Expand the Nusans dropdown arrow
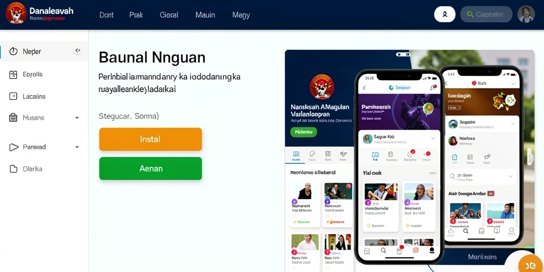 (x=77, y=118)
